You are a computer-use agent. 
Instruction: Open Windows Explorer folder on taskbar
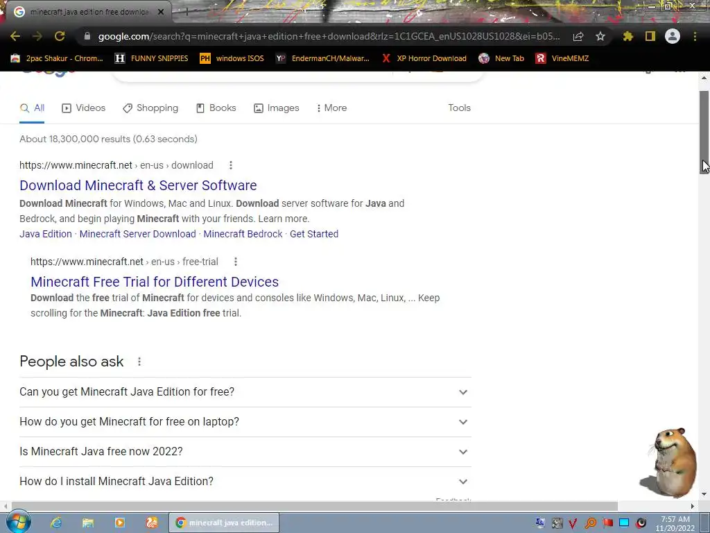pos(88,523)
